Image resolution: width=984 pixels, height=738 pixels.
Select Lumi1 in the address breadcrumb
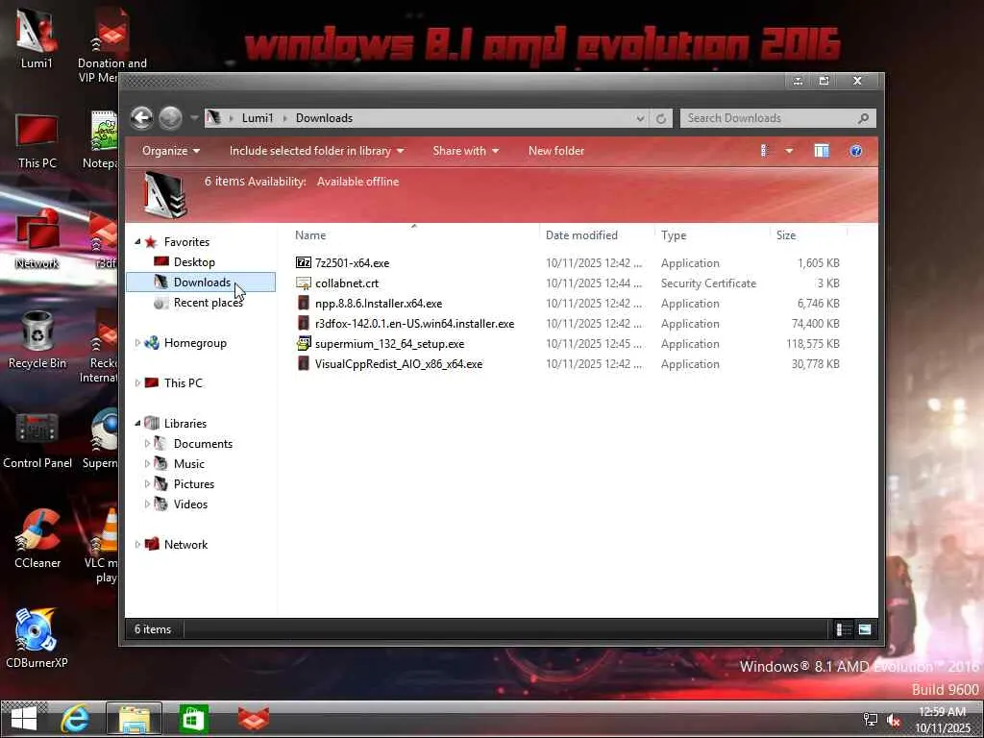pos(258,118)
